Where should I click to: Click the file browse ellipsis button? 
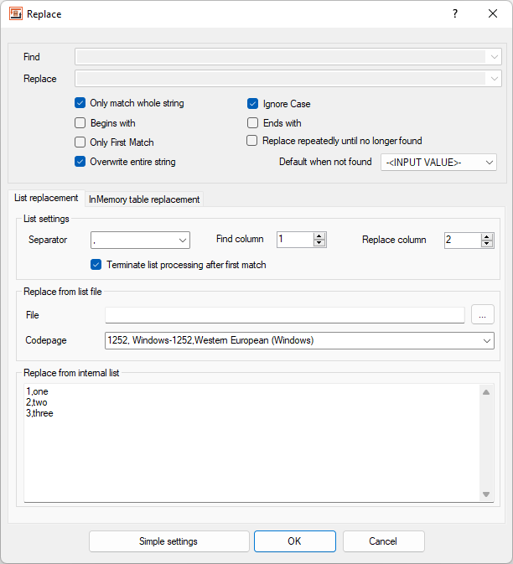[x=483, y=315]
